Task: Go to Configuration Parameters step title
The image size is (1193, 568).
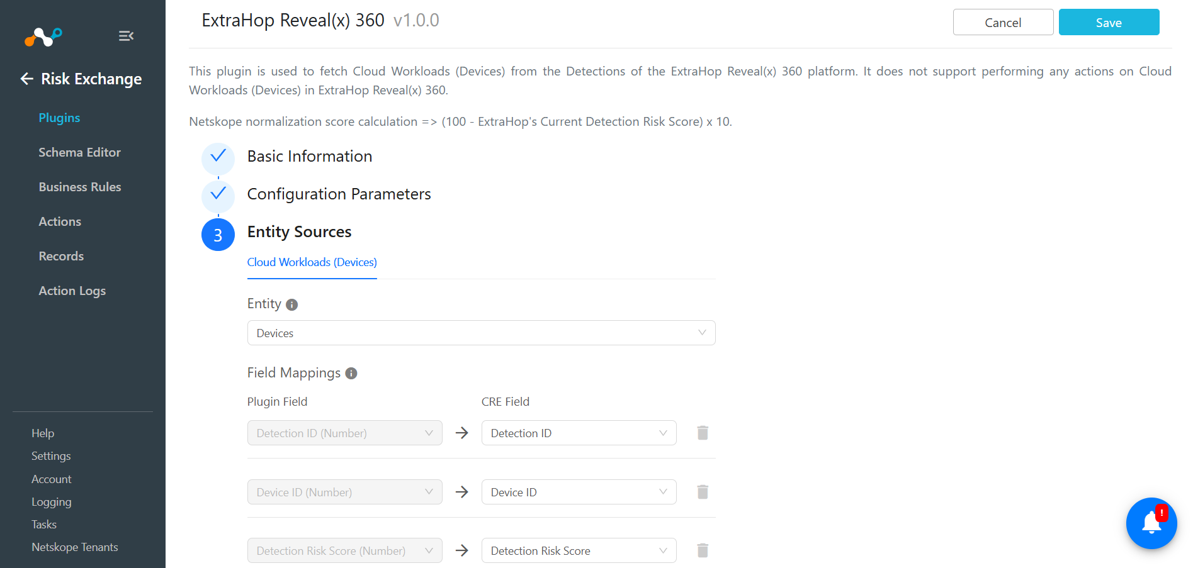Action: tap(339, 194)
